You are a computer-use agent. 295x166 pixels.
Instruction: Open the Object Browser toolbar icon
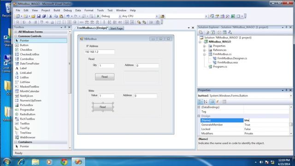click(x=222, y=17)
